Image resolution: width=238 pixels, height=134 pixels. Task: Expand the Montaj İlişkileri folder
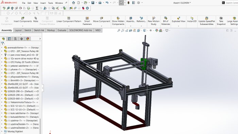[2, 131]
